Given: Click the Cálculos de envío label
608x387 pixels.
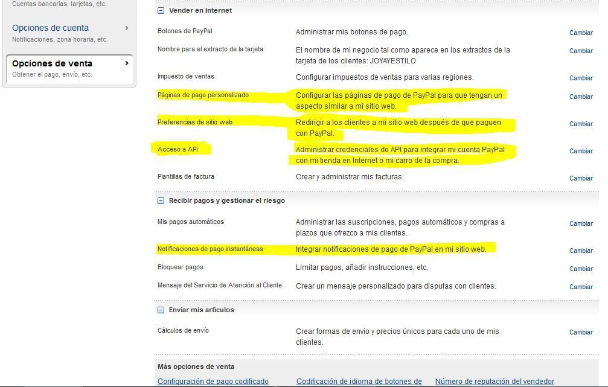Looking at the screenshot, I should click(x=183, y=330).
